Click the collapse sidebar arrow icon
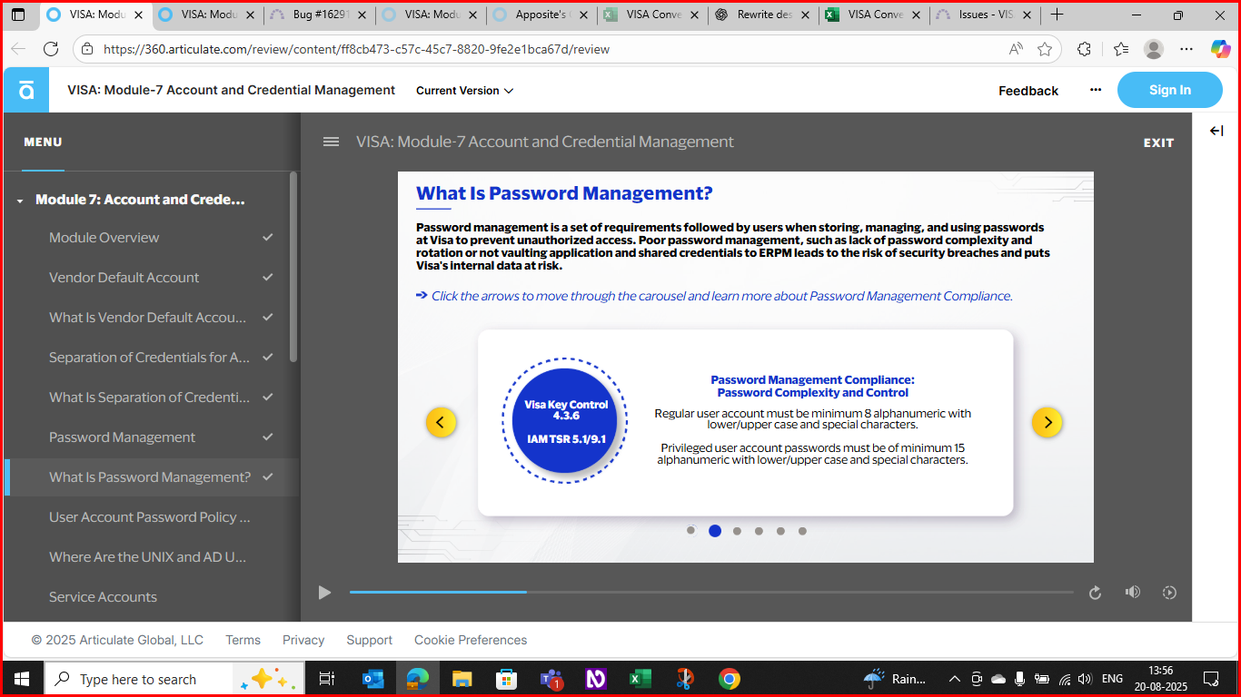Viewport: 1241px width, 697px height. [1216, 131]
